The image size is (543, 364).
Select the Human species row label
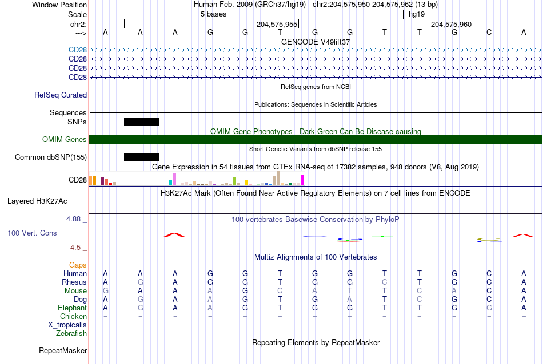click(75, 273)
